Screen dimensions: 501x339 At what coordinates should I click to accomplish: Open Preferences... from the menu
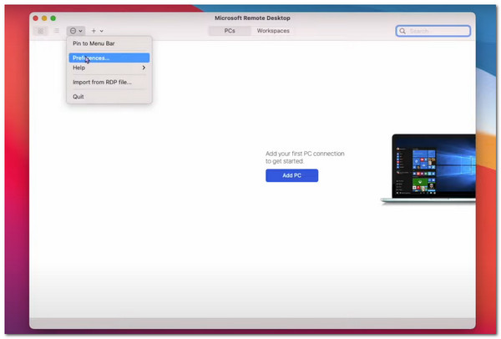coord(109,58)
